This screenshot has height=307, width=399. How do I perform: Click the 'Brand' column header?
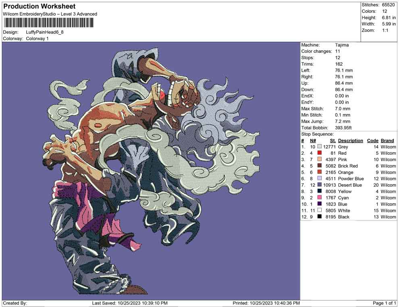[387, 141]
